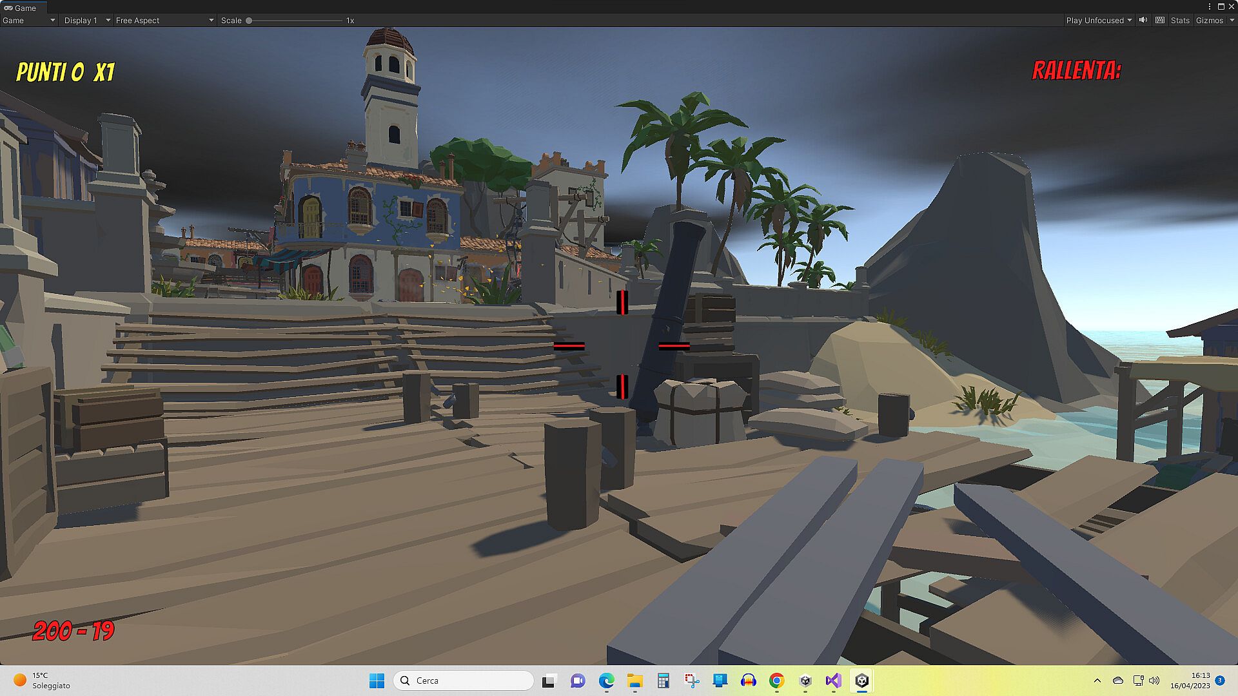Open Windows Start menu

(x=377, y=681)
